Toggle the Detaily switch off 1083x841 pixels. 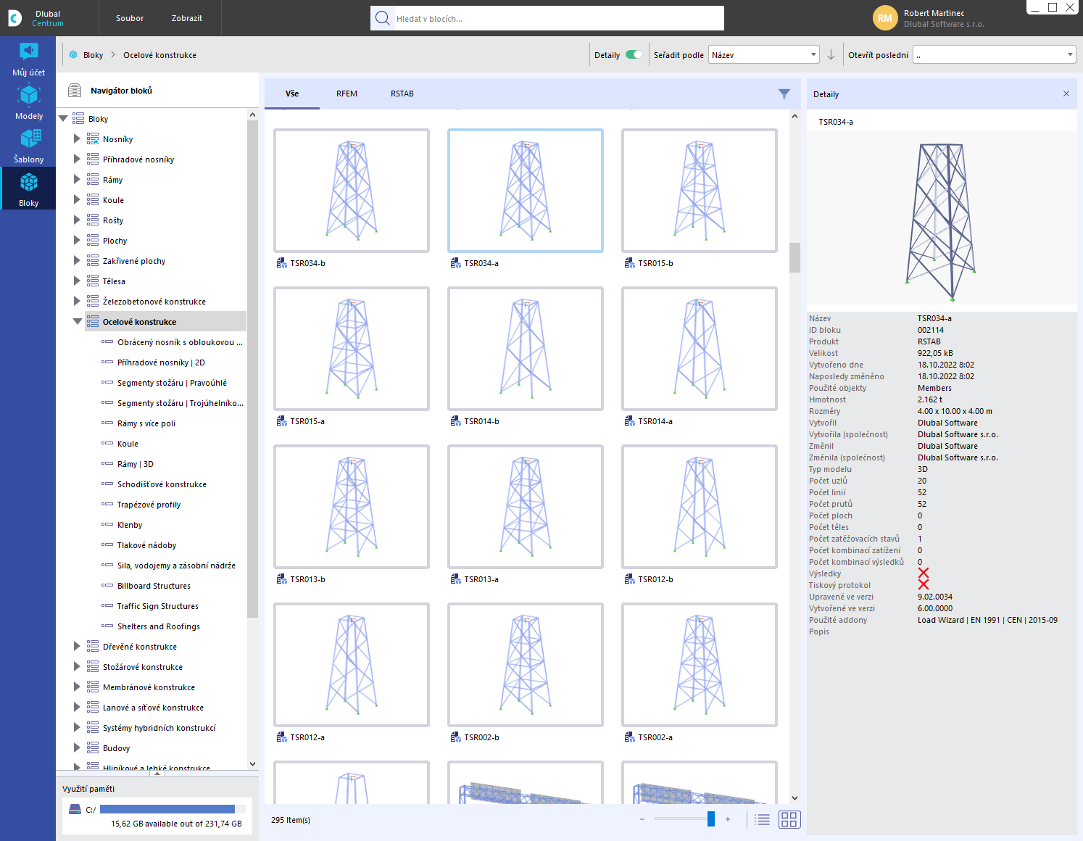click(x=634, y=55)
